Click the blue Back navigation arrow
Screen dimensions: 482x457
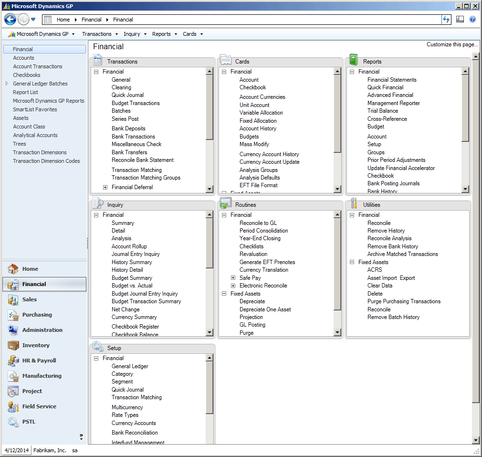pos(10,20)
